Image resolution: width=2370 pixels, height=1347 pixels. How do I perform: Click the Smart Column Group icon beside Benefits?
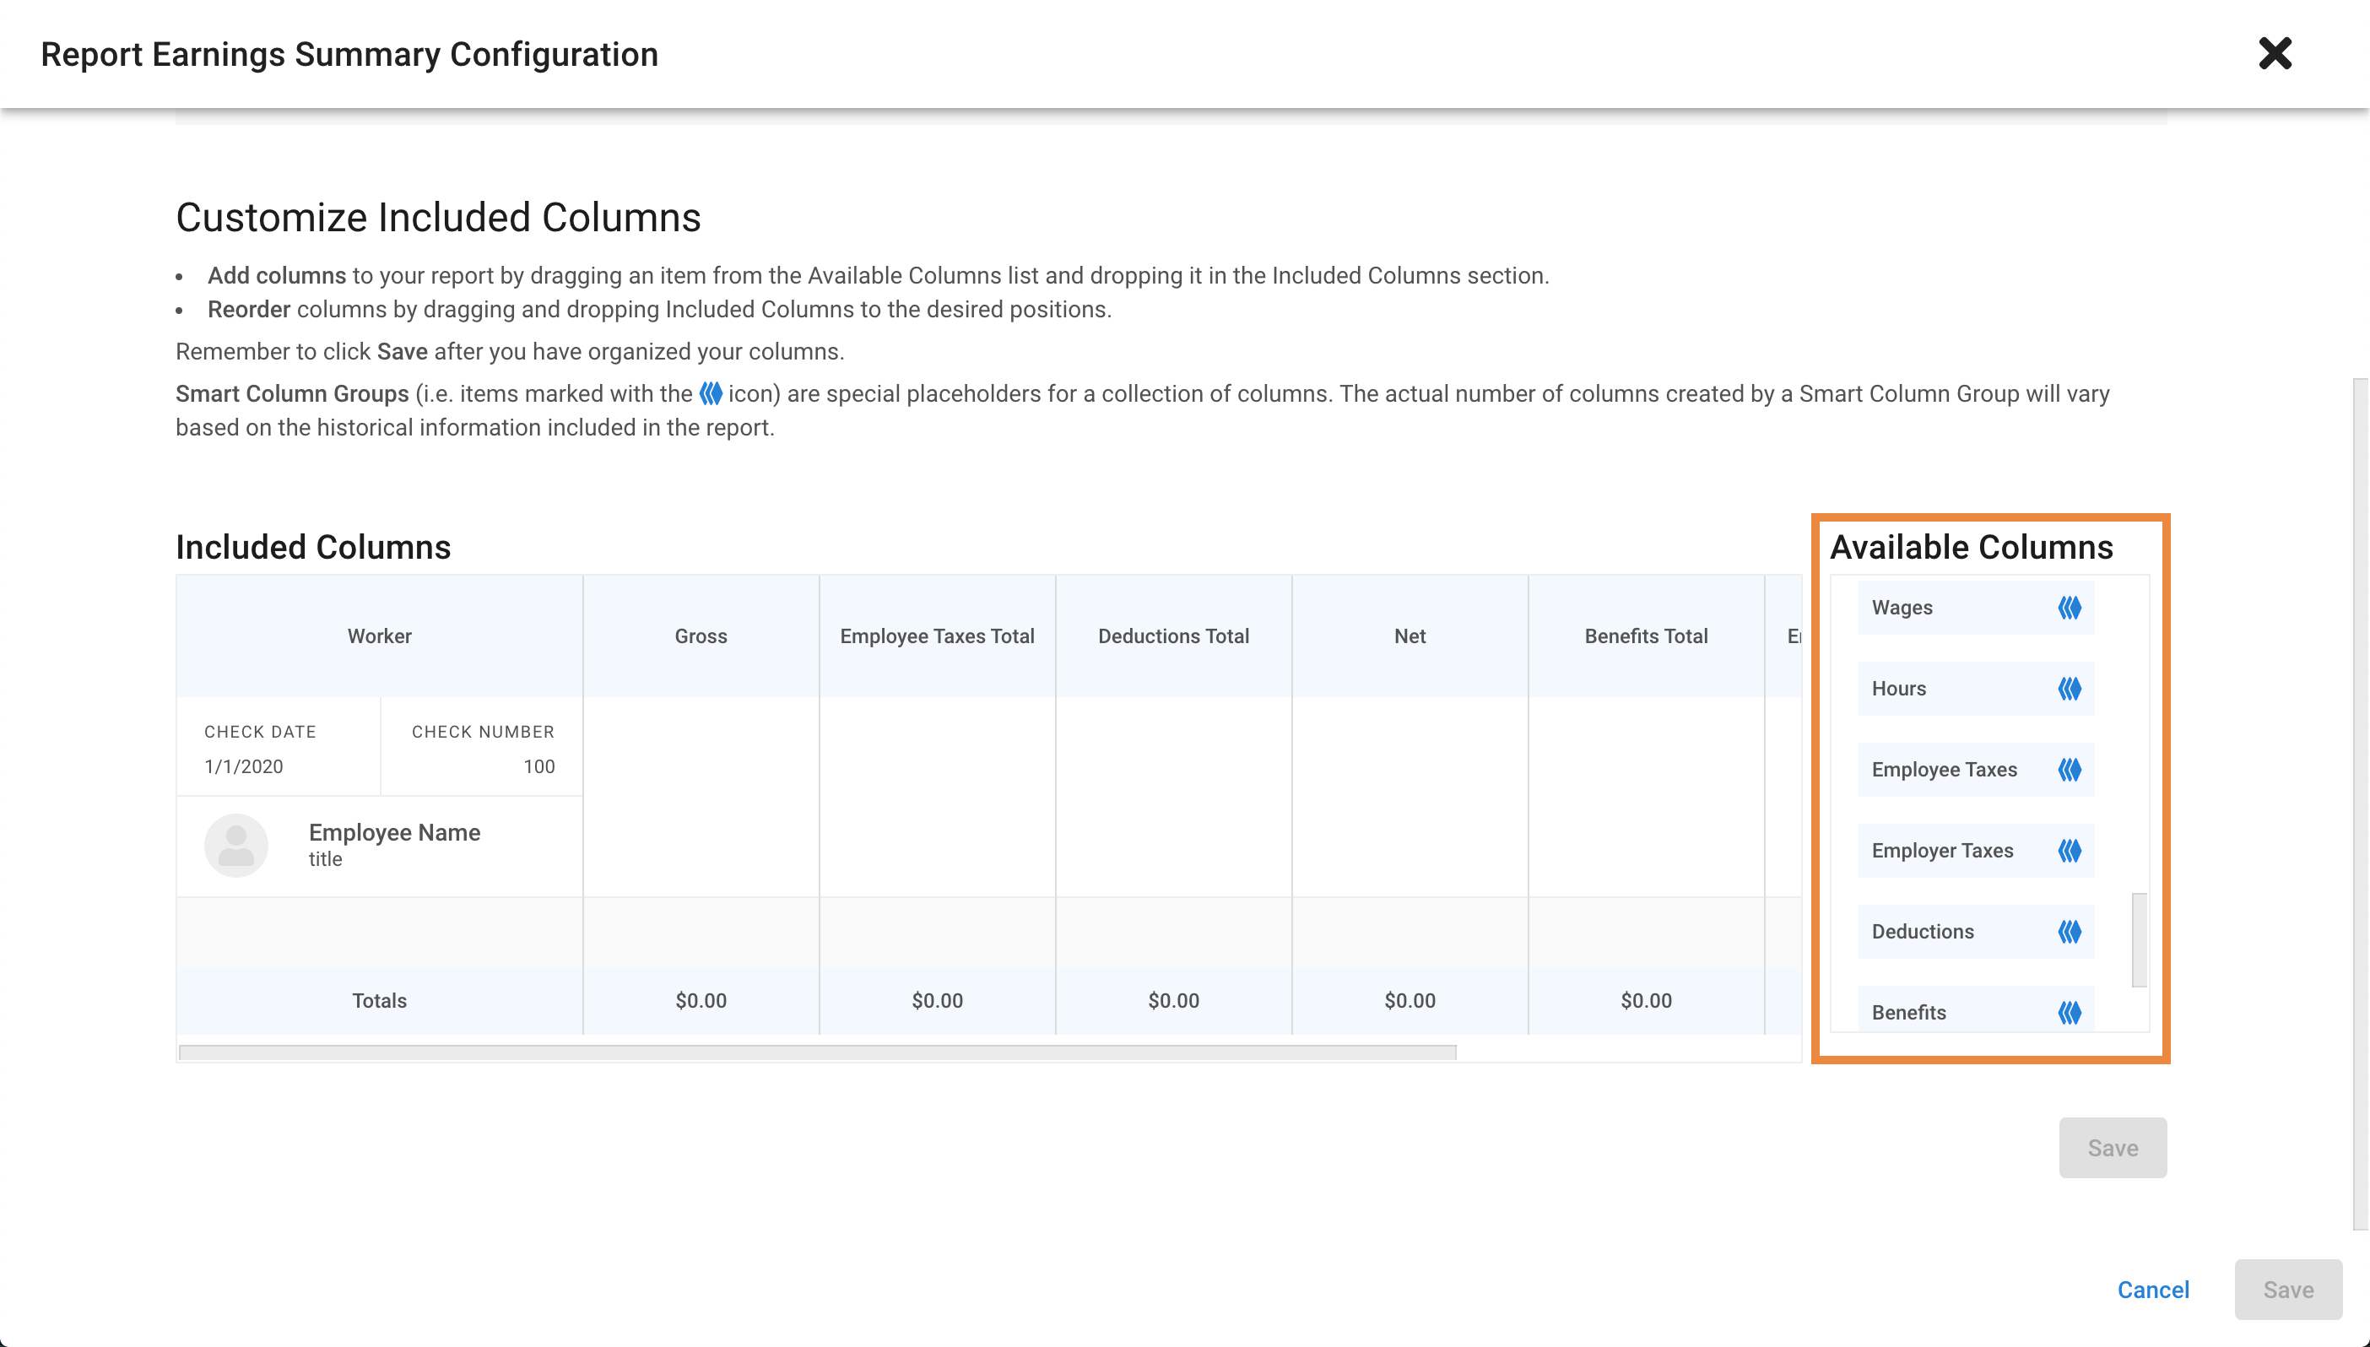click(2070, 1012)
